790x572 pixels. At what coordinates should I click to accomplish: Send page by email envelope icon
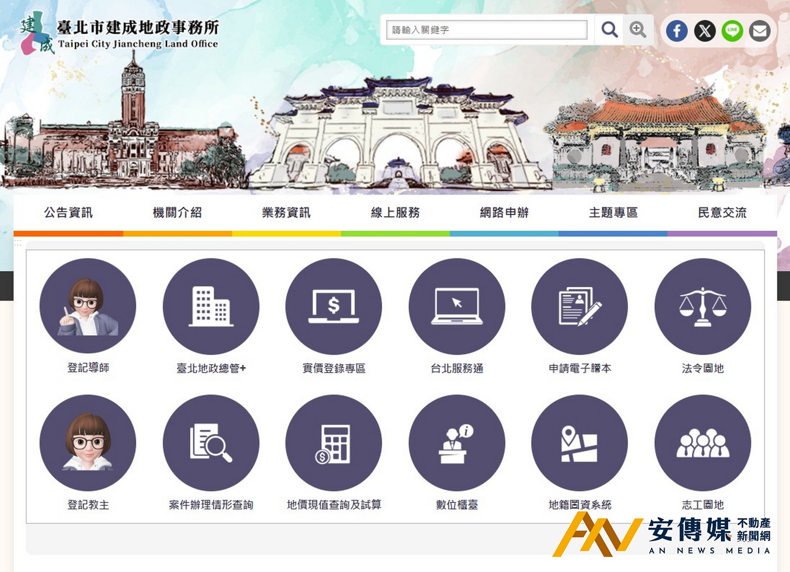coord(760,31)
